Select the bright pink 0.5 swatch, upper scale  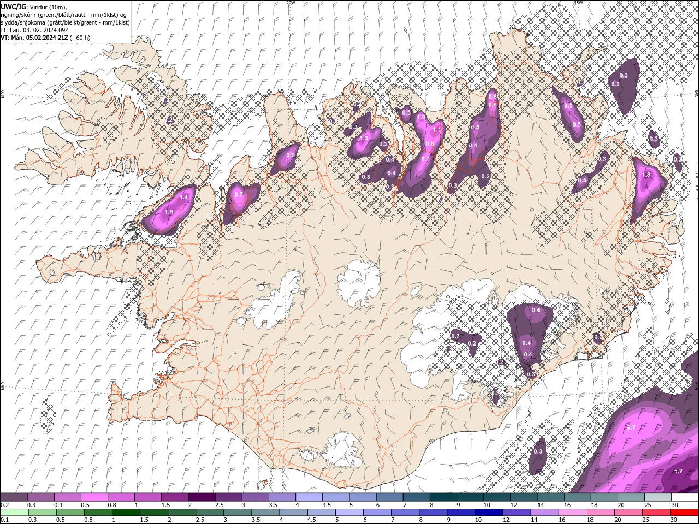pyautogui.click(x=94, y=497)
